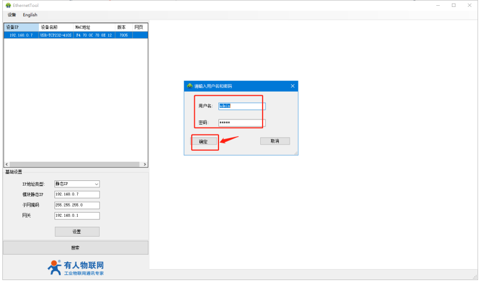Click the horizontal scrollbar of device list

tap(76, 164)
